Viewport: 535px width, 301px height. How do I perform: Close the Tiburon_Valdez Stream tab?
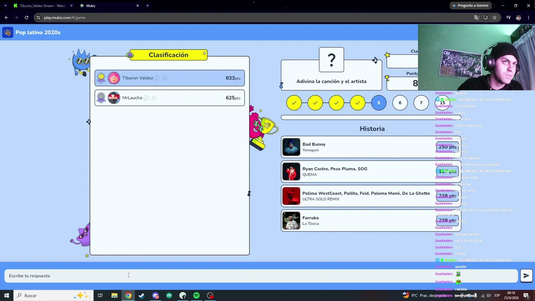[x=71, y=6]
